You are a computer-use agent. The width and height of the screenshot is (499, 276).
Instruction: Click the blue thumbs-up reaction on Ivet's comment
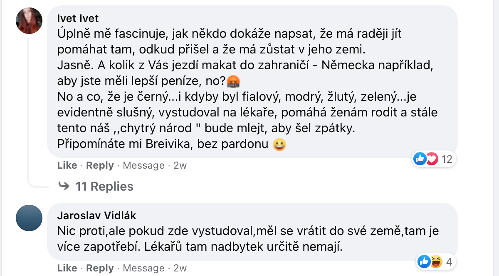tap(420, 158)
